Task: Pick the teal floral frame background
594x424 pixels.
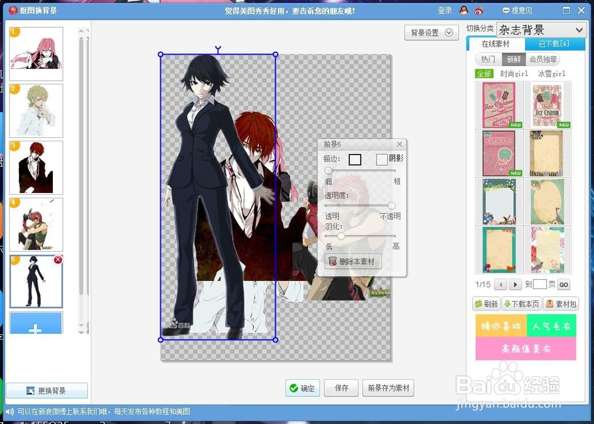Action: pos(499,202)
